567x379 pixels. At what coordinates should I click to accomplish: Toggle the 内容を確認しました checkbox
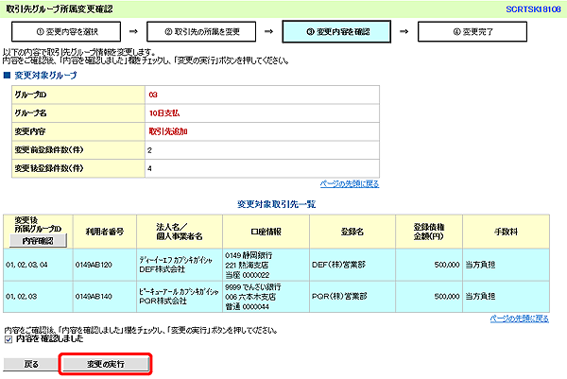9,339
